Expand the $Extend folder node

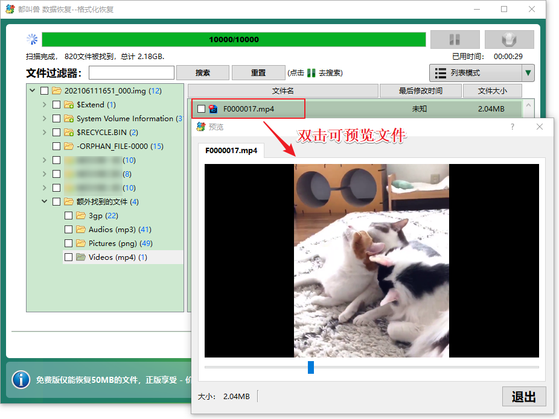tap(44, 105)
